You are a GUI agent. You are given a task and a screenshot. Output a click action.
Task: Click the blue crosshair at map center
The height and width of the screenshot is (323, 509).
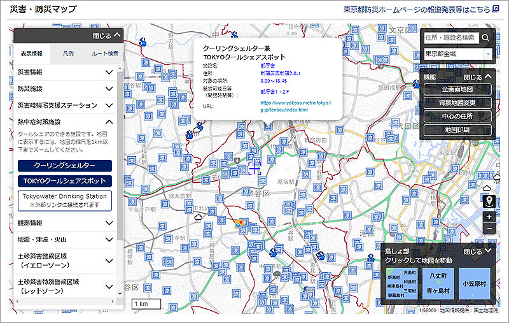[x=254, y=168]
